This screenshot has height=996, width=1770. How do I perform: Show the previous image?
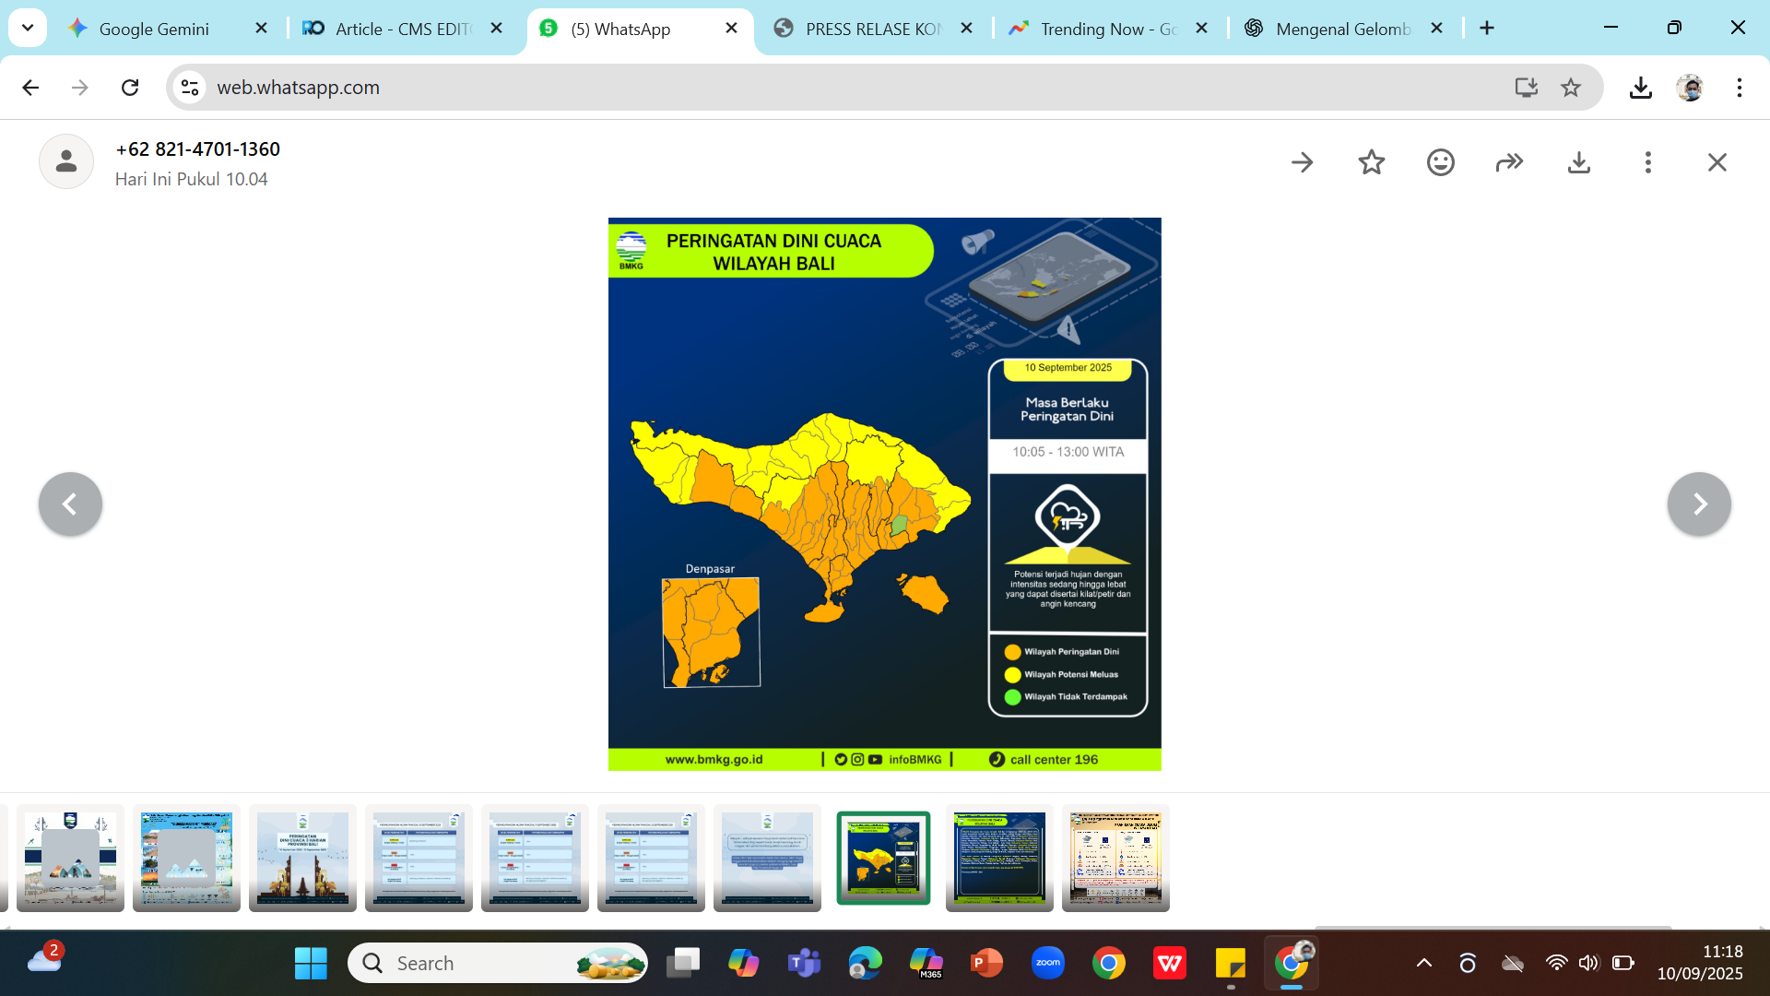[70, 504]
